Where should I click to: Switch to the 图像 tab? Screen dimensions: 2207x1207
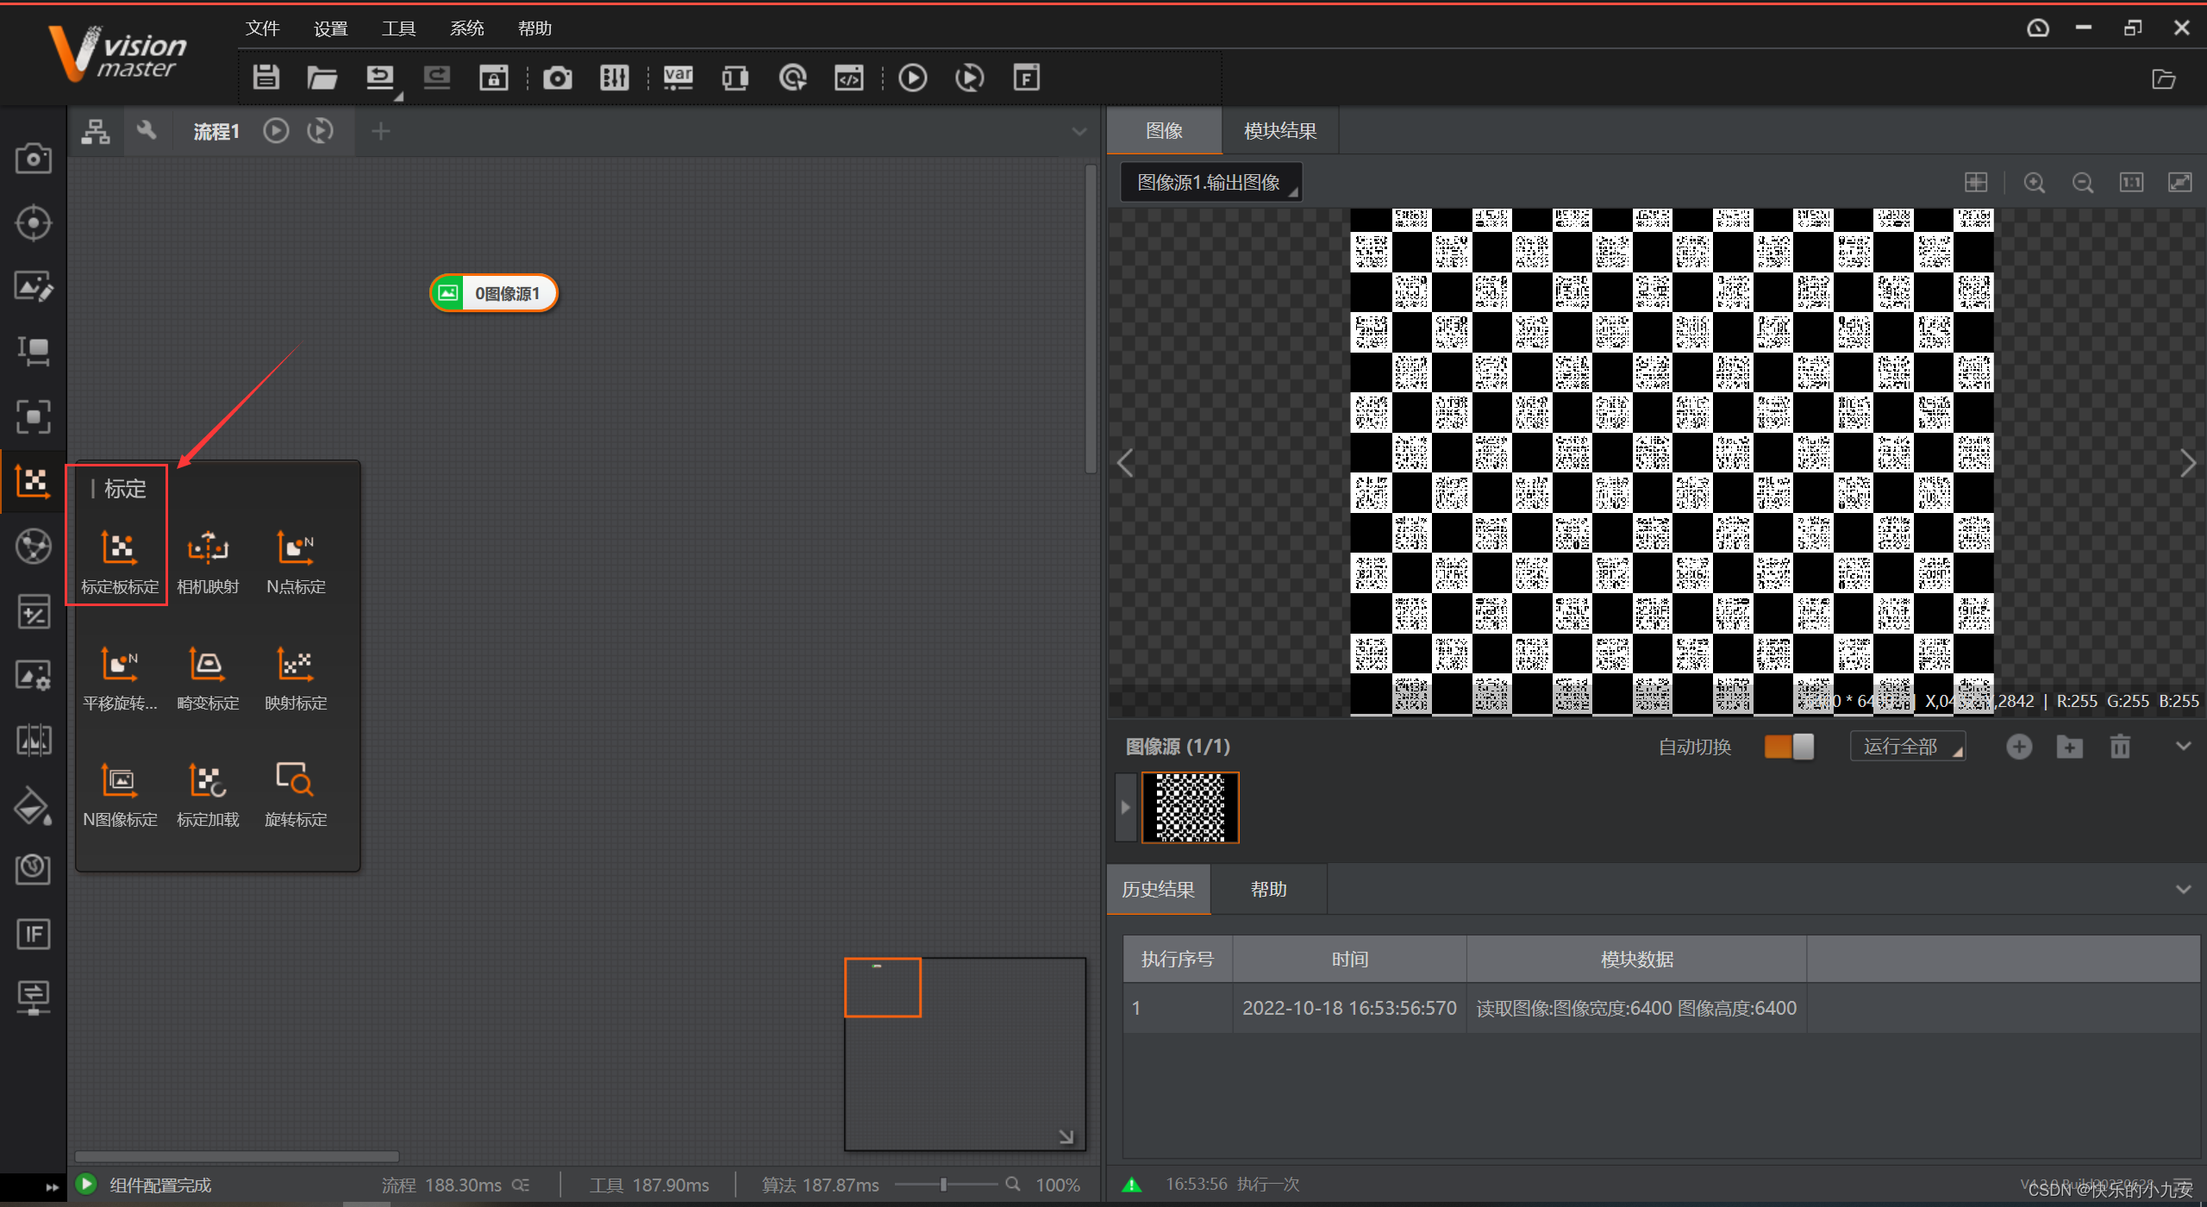[x=1164, y=131]
